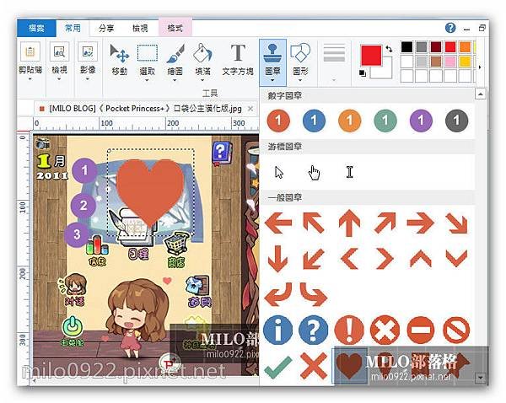
Task: Choose the blue info stamp
Action: pos(277,330)
